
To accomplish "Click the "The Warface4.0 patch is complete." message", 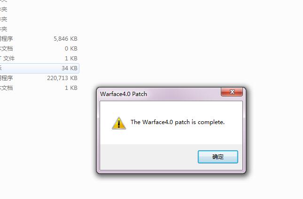I will point(178,122).
